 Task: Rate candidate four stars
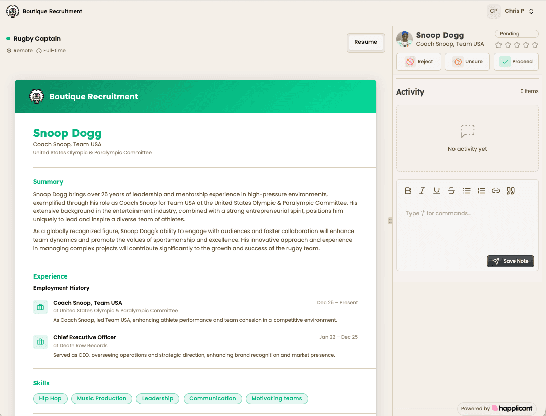[526, 45]
